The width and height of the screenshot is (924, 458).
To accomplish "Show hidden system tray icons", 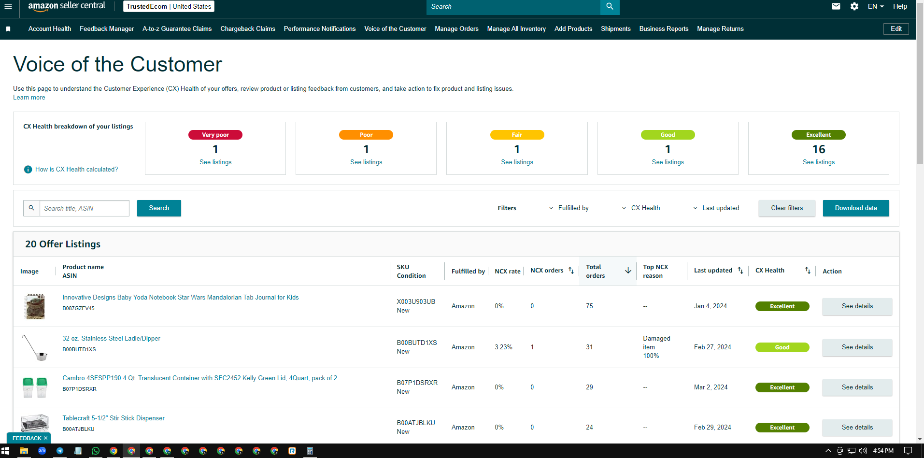I will pos(828,451).
